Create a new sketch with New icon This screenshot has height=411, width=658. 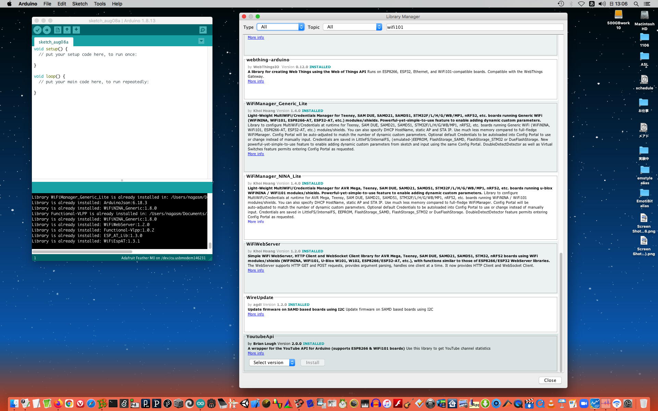pyautogui.click(x=58, y=30)
